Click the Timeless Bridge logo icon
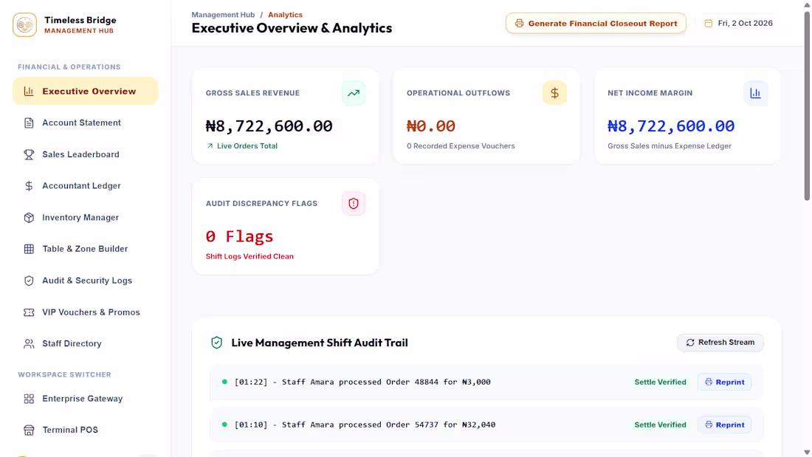 pos(25,25)
